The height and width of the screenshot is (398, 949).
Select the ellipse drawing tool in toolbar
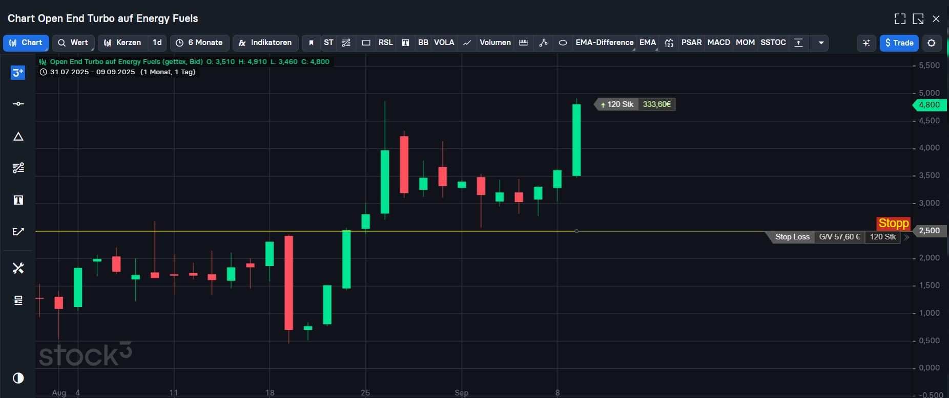[x=563, y=43]
